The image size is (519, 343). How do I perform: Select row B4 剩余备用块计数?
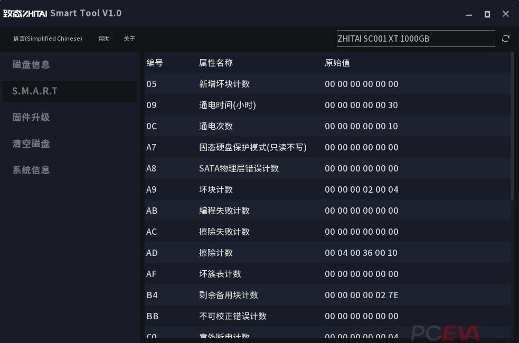click(264, 295)
